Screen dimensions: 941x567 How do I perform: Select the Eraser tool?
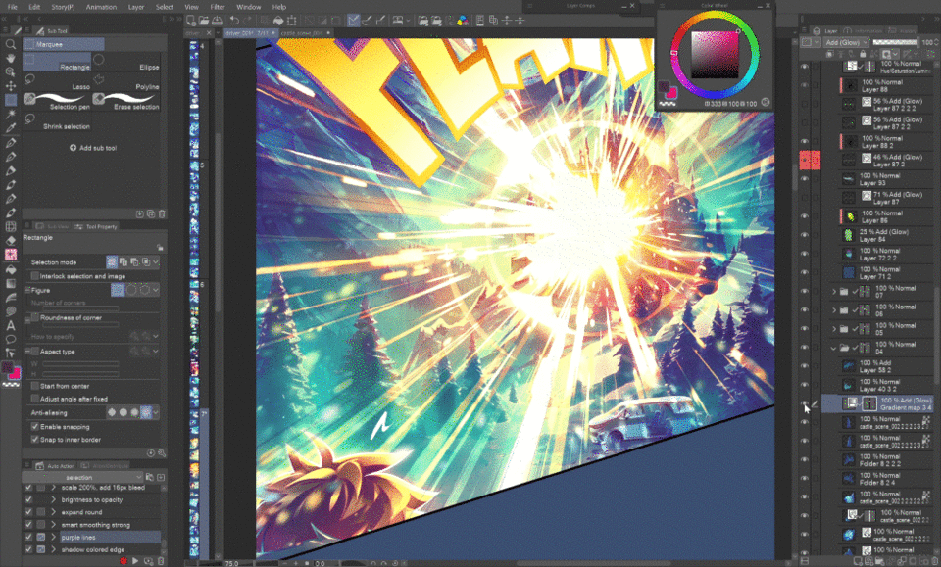point(11,240)
